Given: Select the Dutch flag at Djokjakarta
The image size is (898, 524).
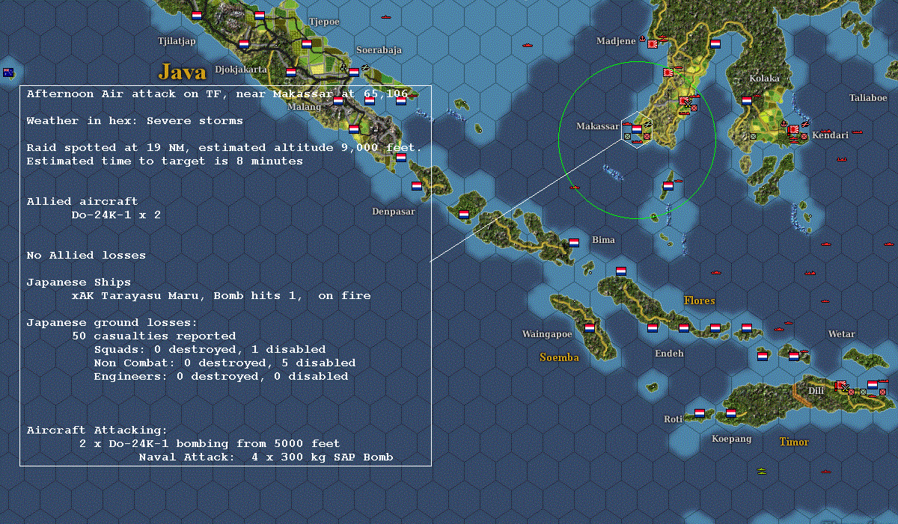Looking at the screenshot, I should (x=291, y=73).
